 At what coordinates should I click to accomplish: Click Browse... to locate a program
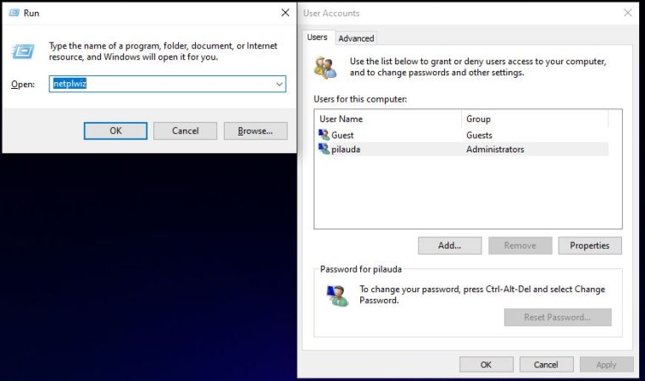(x=255, y=130)
